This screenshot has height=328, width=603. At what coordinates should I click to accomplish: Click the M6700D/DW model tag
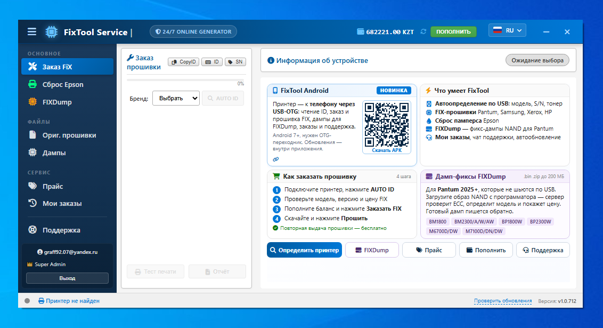tap(443, 231)
